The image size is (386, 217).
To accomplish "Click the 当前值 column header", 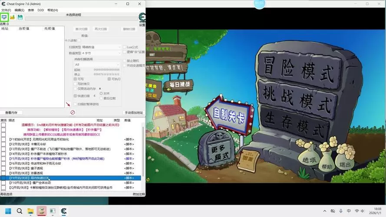I will [24, 29].
